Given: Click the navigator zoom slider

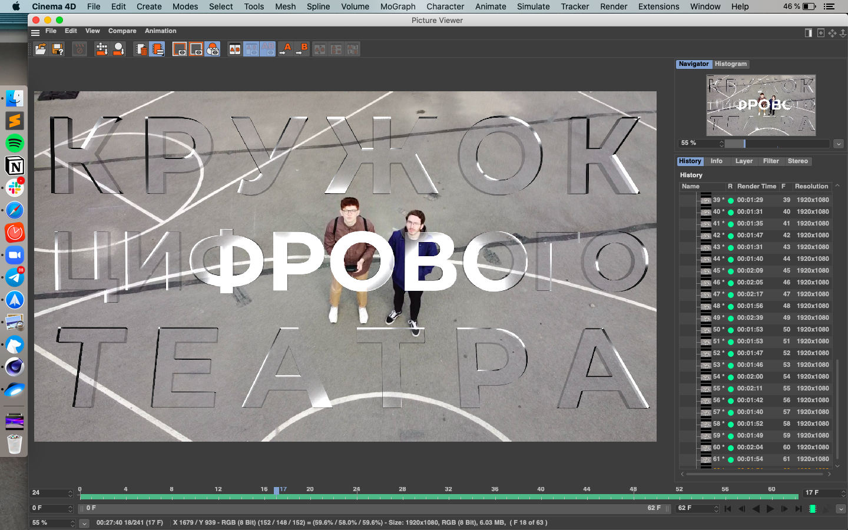Looking at the screenshot, I should click(777, 144).
